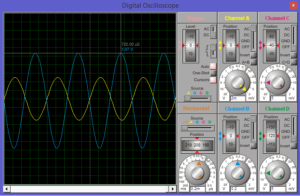Click the Trigger Level thumbwheel
Viewport: 300px width, 196px height.
point(190,46)
